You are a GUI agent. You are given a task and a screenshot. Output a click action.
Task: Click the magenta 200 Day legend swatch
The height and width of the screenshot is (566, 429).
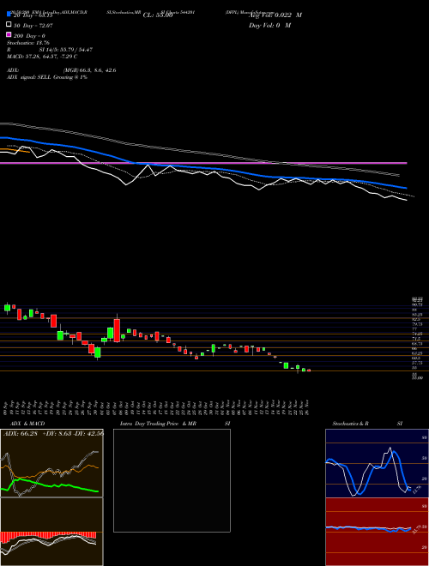tap(9, 34)
